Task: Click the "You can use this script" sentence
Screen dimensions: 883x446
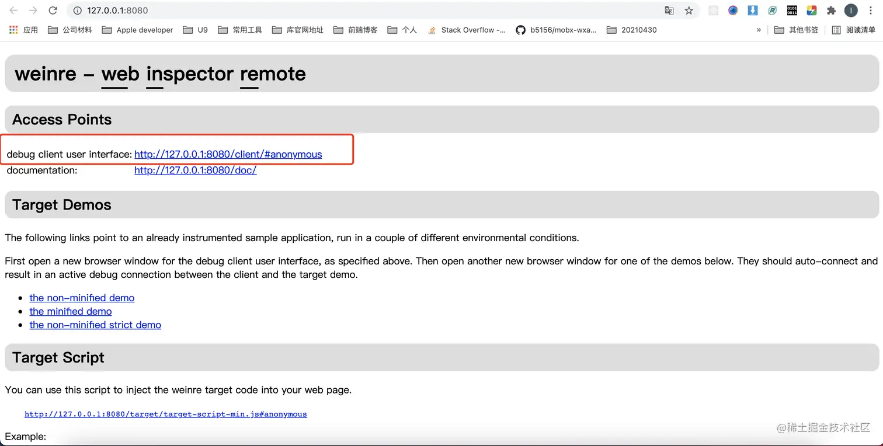Action: [x=178, y=389]
